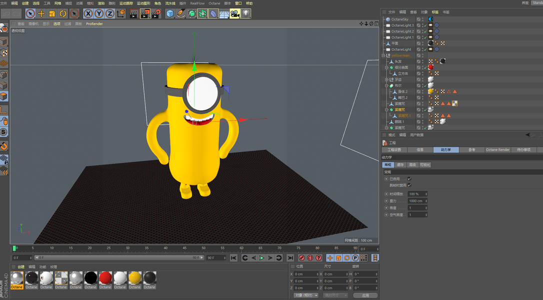Click frame 45 on the timeline ruler
This screenshot has width=543, height=300.
coord(184,248)
